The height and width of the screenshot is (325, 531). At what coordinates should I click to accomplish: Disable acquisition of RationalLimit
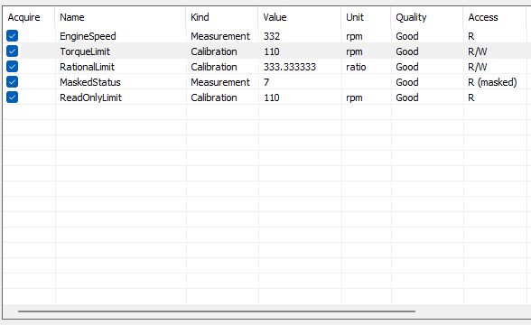point(13,67)
